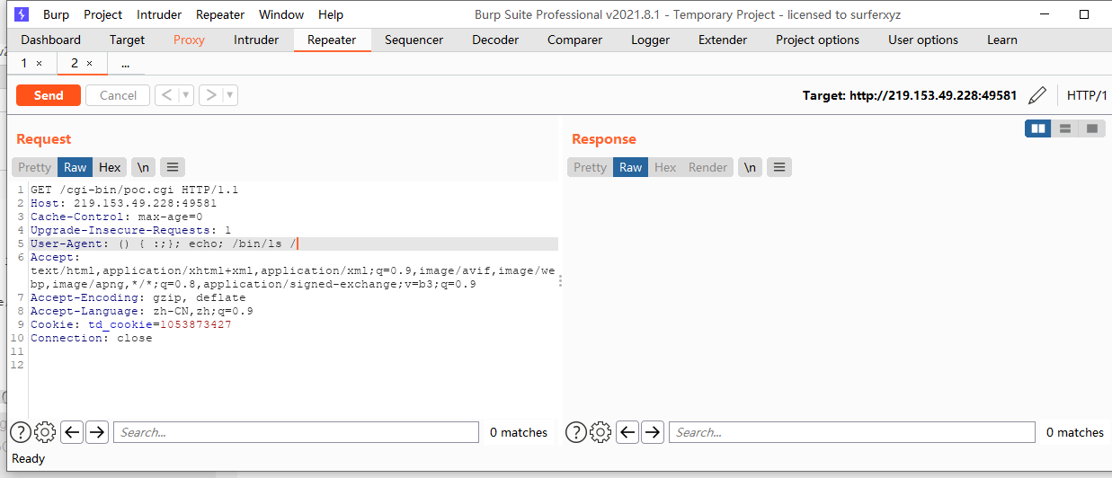Screen dimensions: 1112x478
Task: Click HTTP/1 protocol toggle
Action: coord(1086,95)
